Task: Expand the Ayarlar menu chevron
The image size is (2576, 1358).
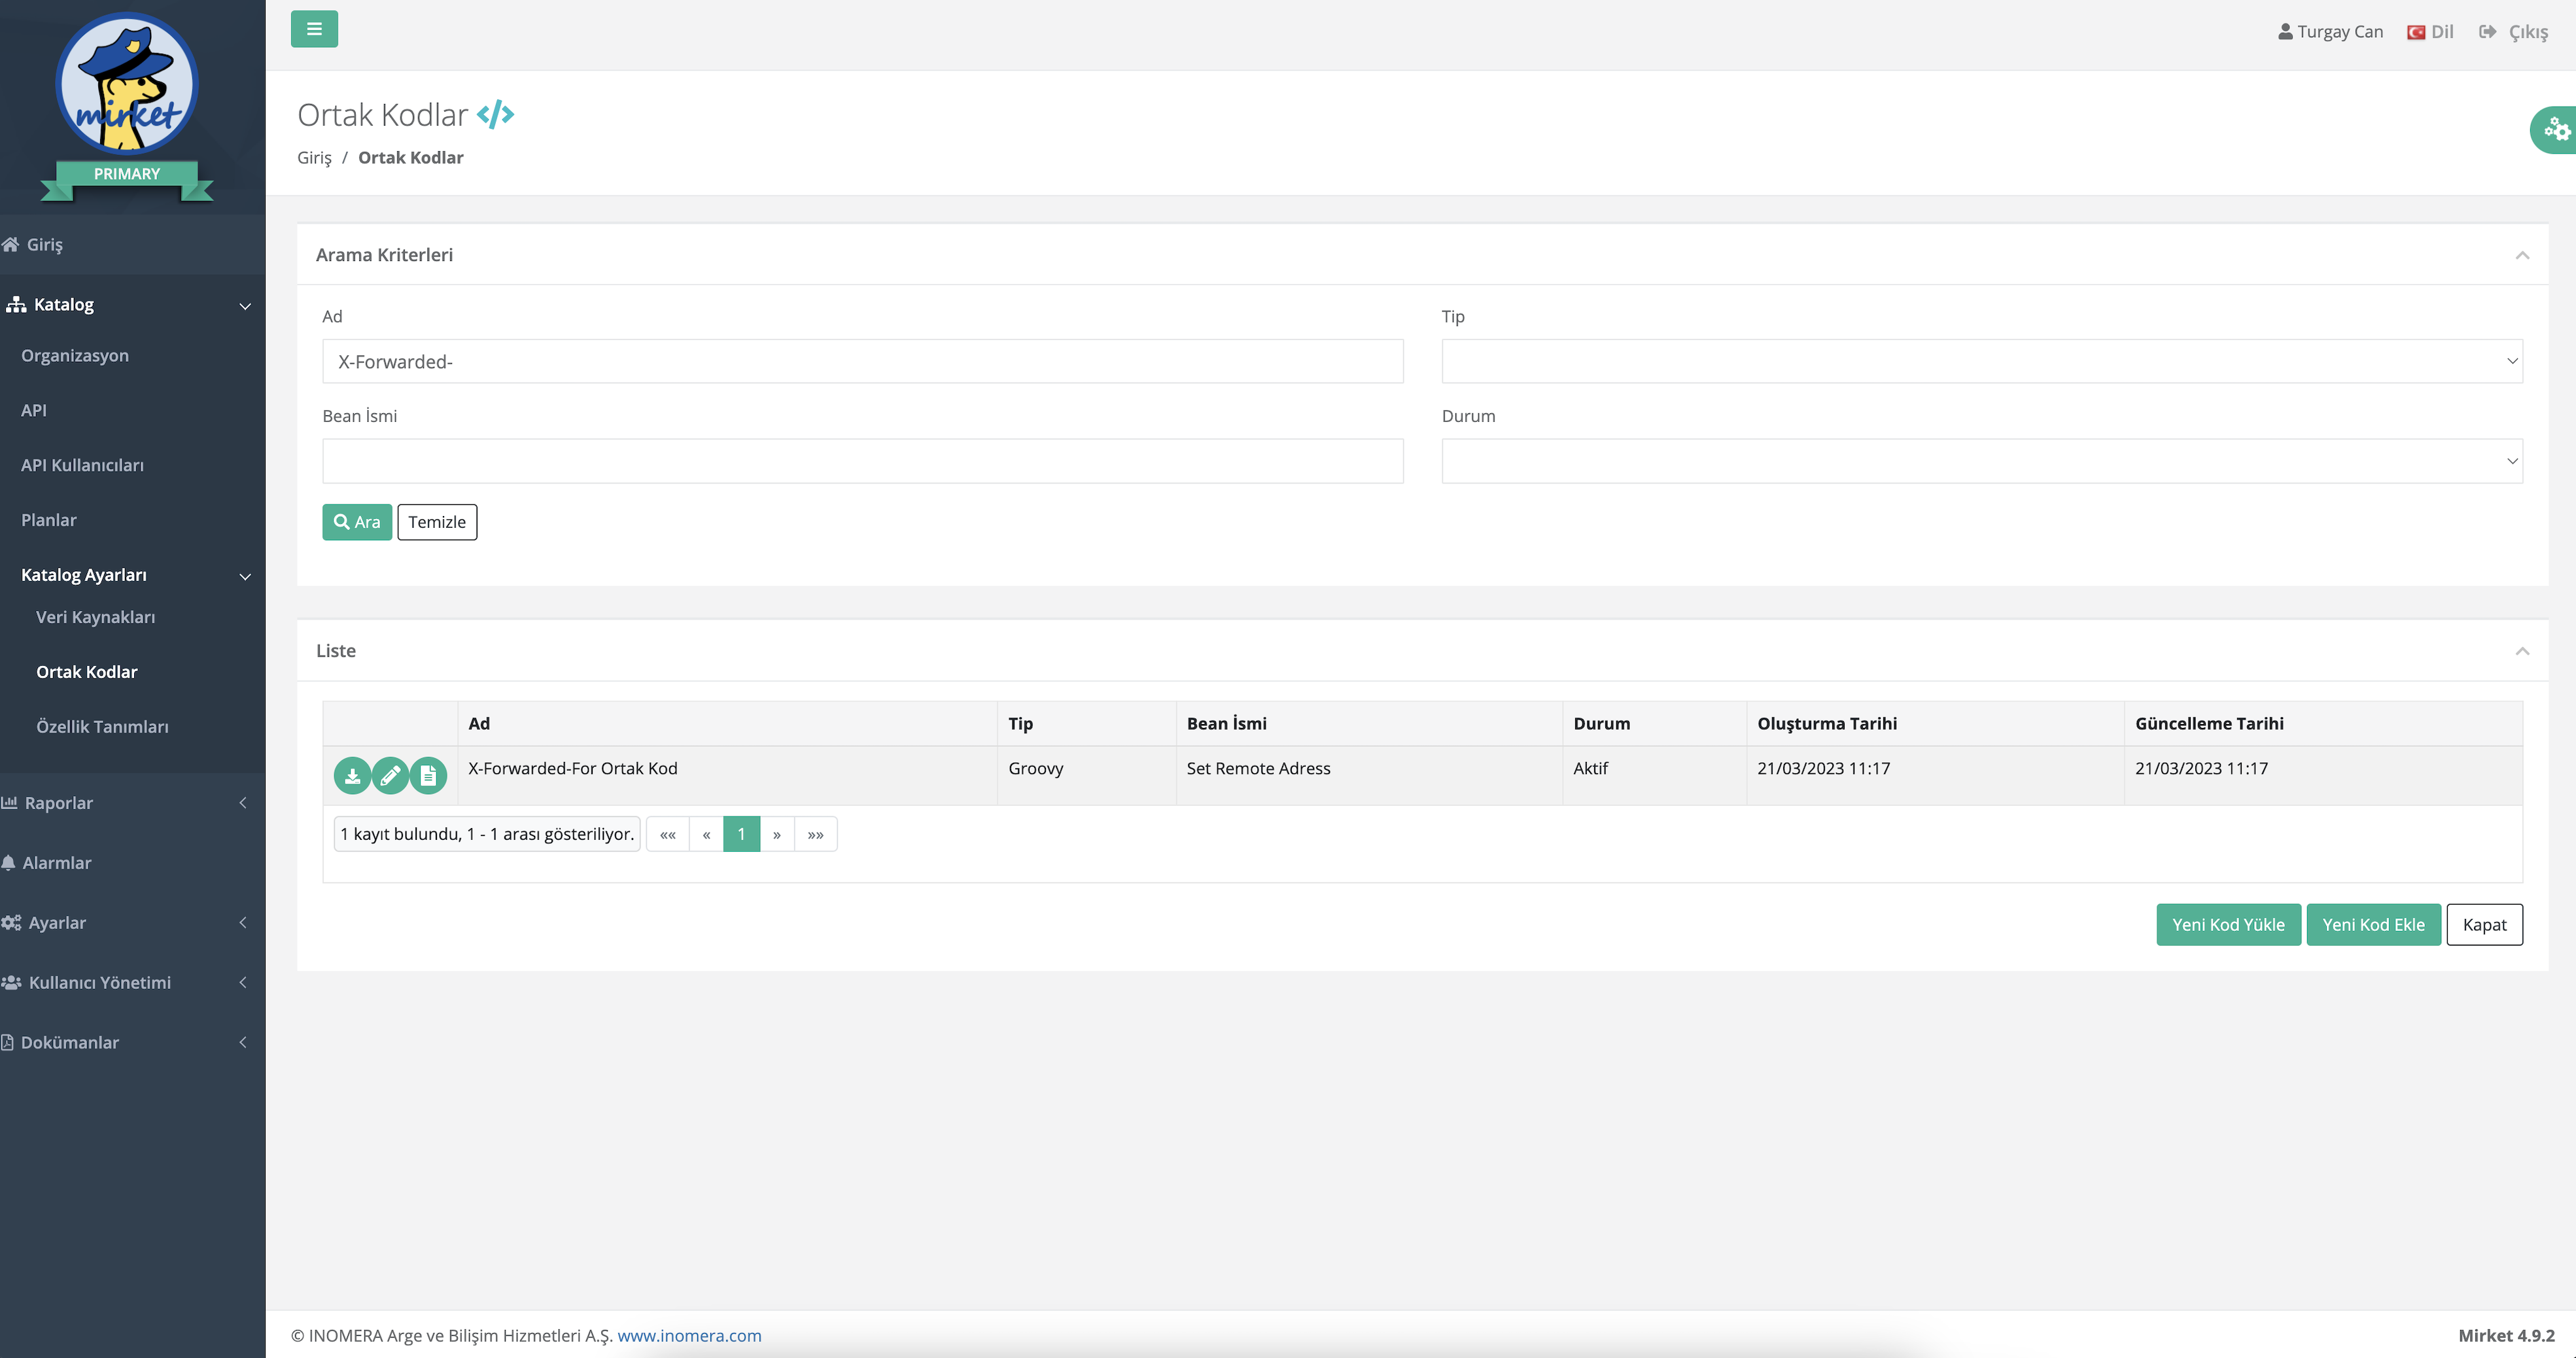Action: 243,923
